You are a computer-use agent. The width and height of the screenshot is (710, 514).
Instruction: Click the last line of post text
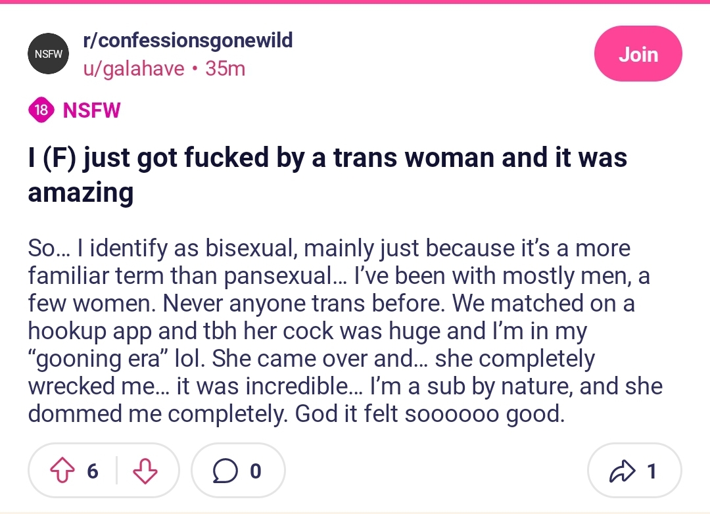click(296, 413)
